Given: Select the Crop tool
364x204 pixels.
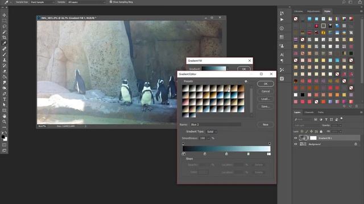Looking at the screenshot, I should (x=4, y=37).
